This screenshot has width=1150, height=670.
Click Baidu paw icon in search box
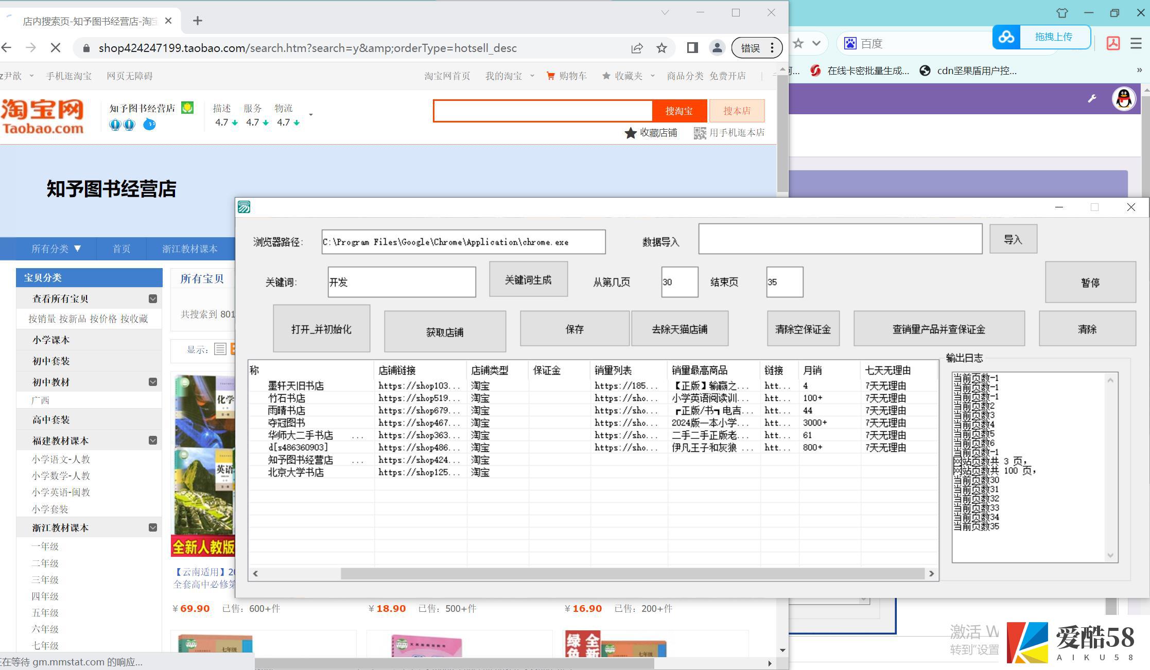pos(850,43)
